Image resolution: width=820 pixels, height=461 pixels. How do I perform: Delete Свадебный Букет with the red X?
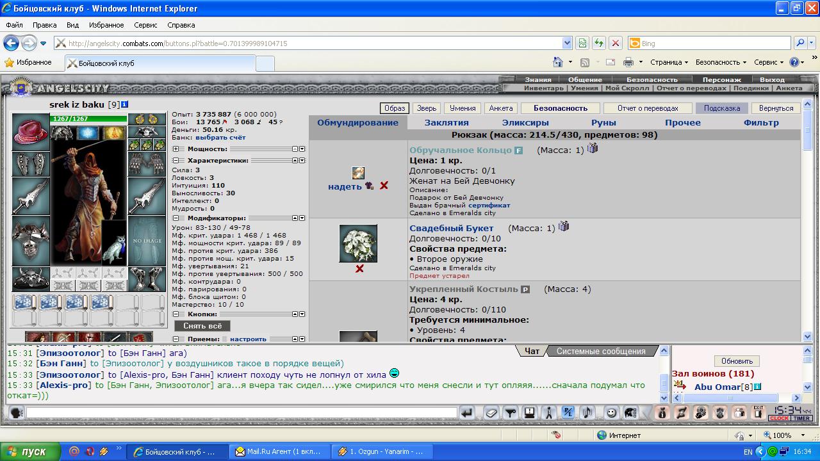pyautogui.click(x=359, y=269)
